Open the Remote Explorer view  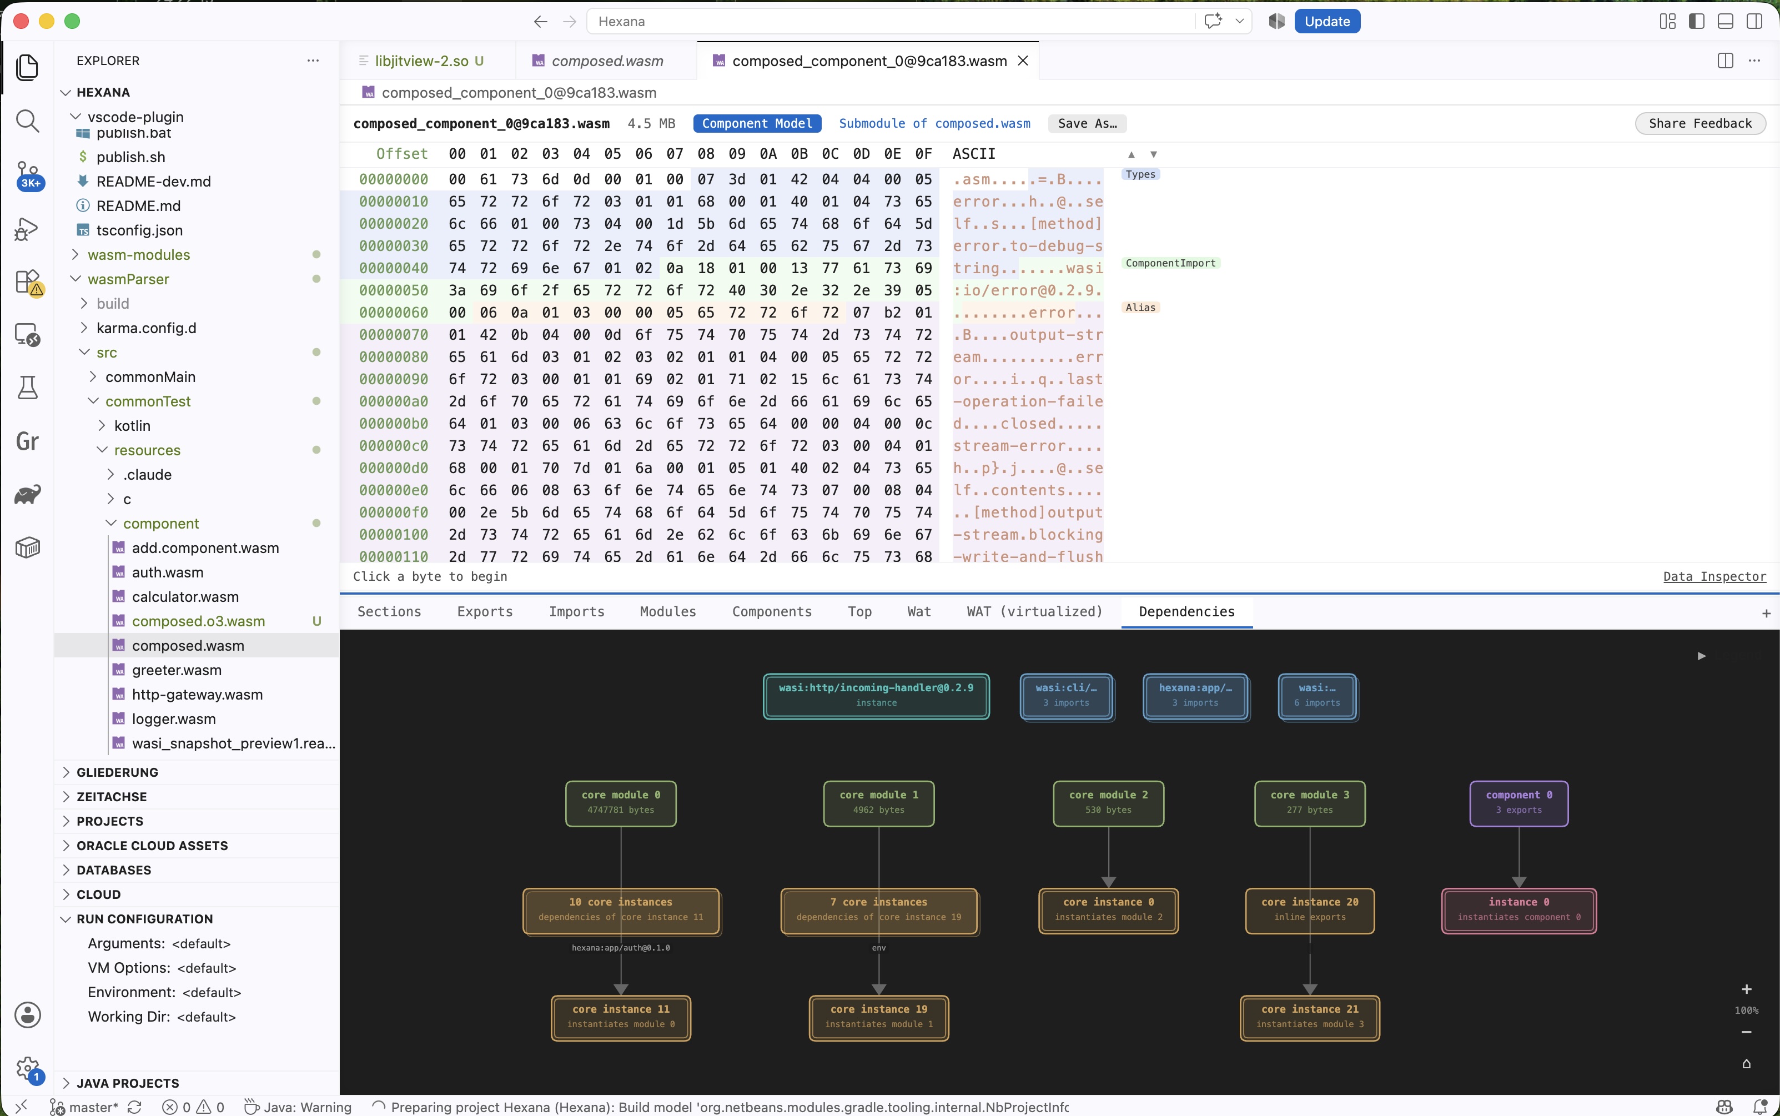(x=27, y=335)
